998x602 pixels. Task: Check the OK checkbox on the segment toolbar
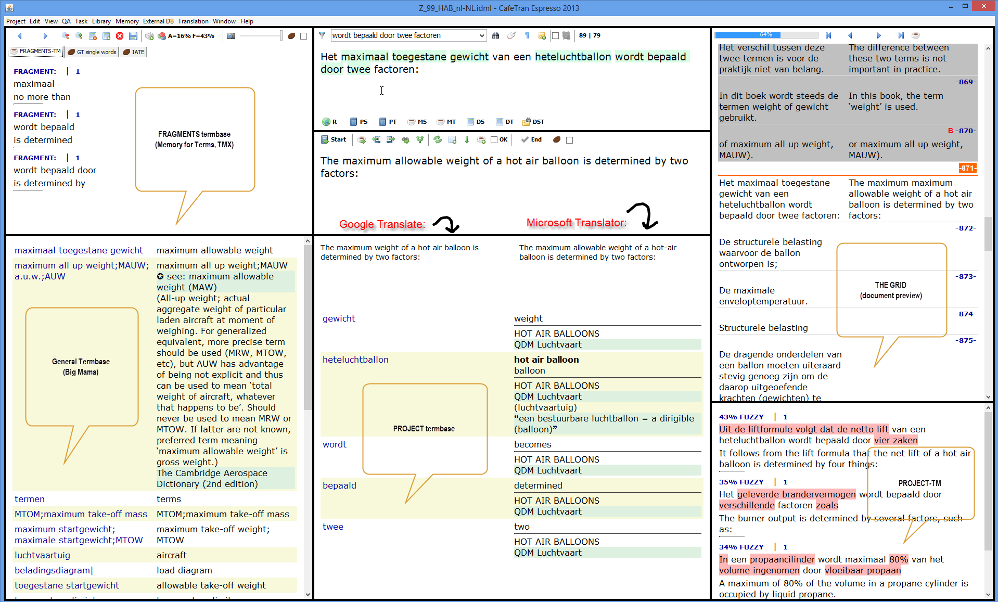tap(493, 139)
